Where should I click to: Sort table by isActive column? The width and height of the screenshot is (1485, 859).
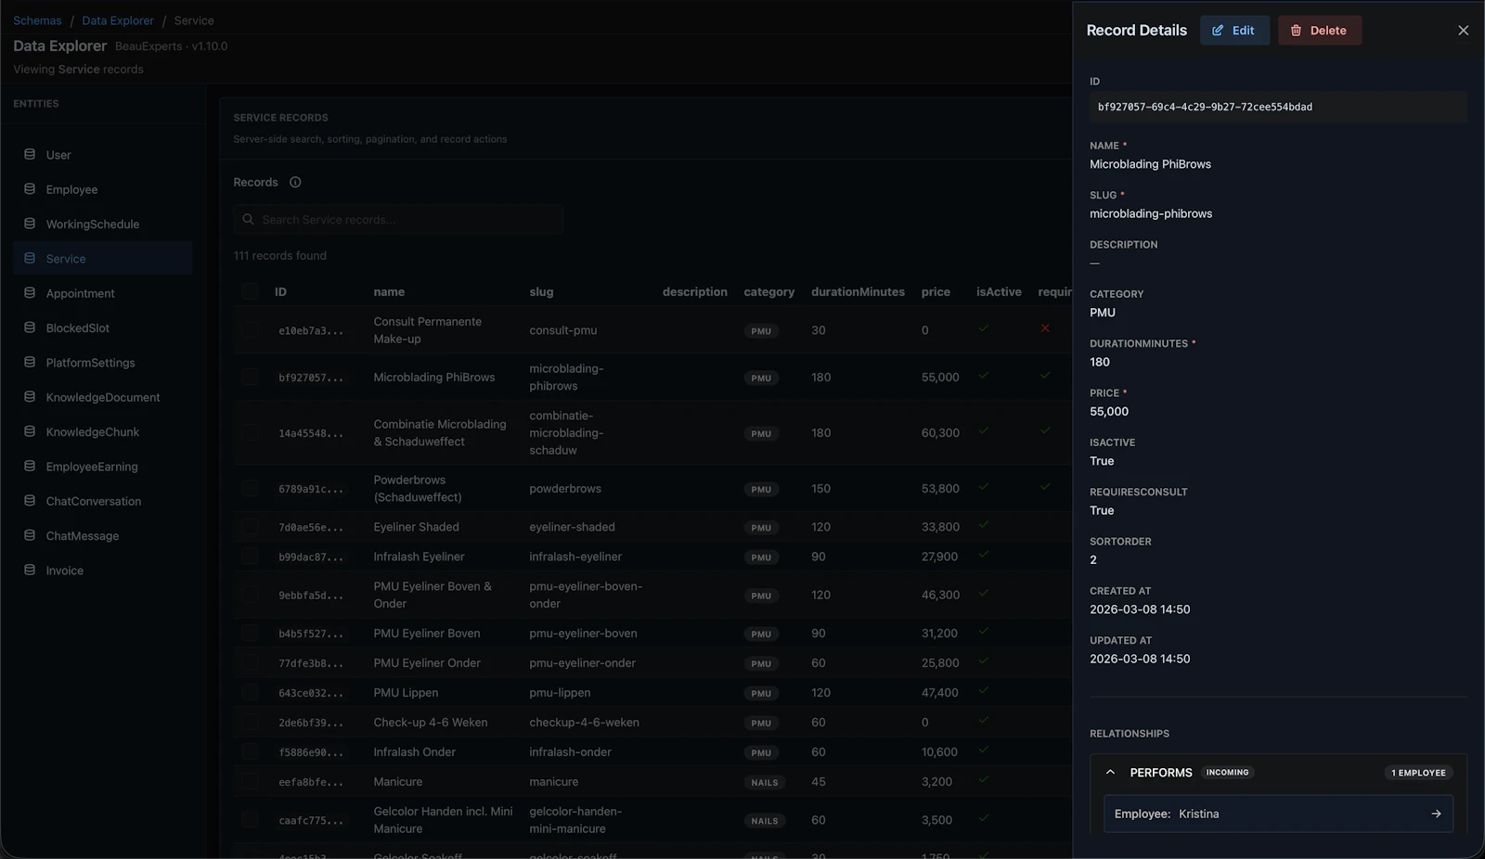(999, 291)
